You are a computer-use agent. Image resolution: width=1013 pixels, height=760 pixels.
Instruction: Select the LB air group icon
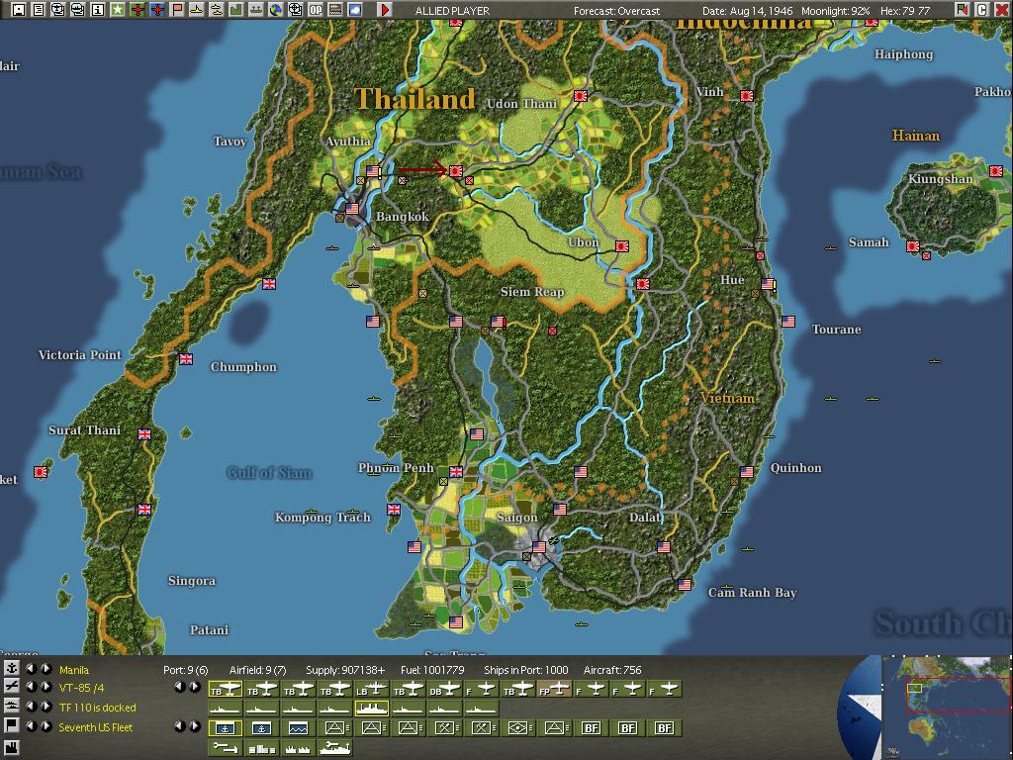click(372, 690)
